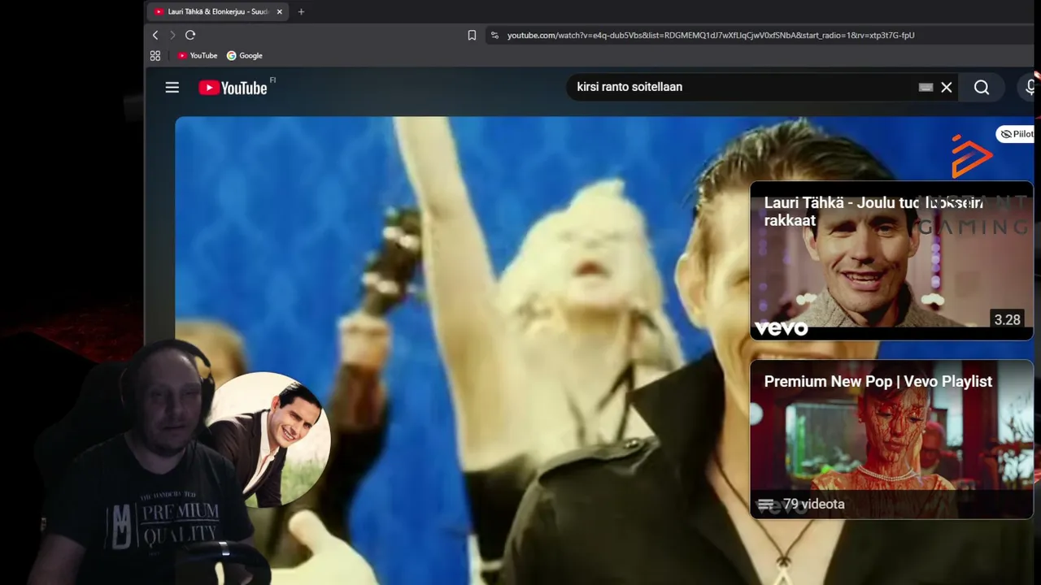
Task: Clear the YouTube search text
Action: 947,87
